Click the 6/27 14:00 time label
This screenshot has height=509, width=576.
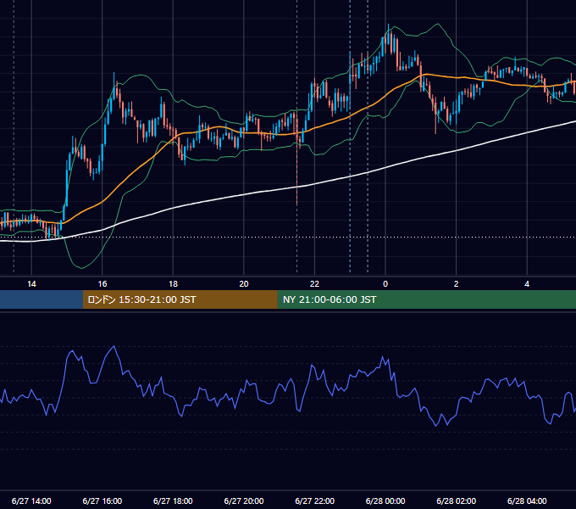pos(31,501)
